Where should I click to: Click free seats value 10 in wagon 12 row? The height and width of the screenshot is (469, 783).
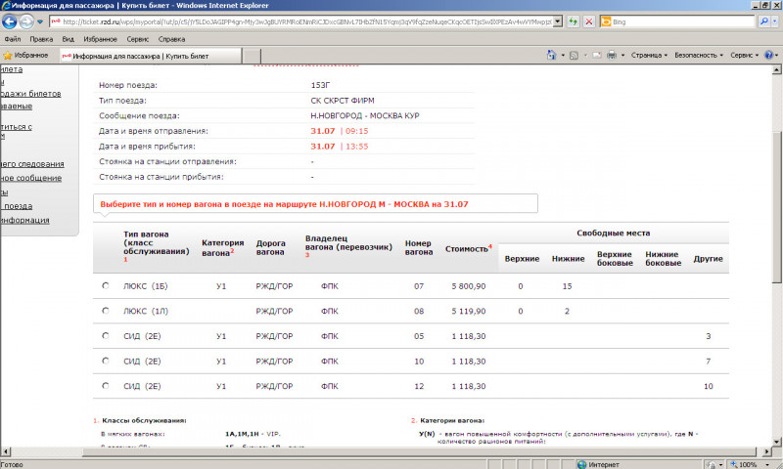708,386
